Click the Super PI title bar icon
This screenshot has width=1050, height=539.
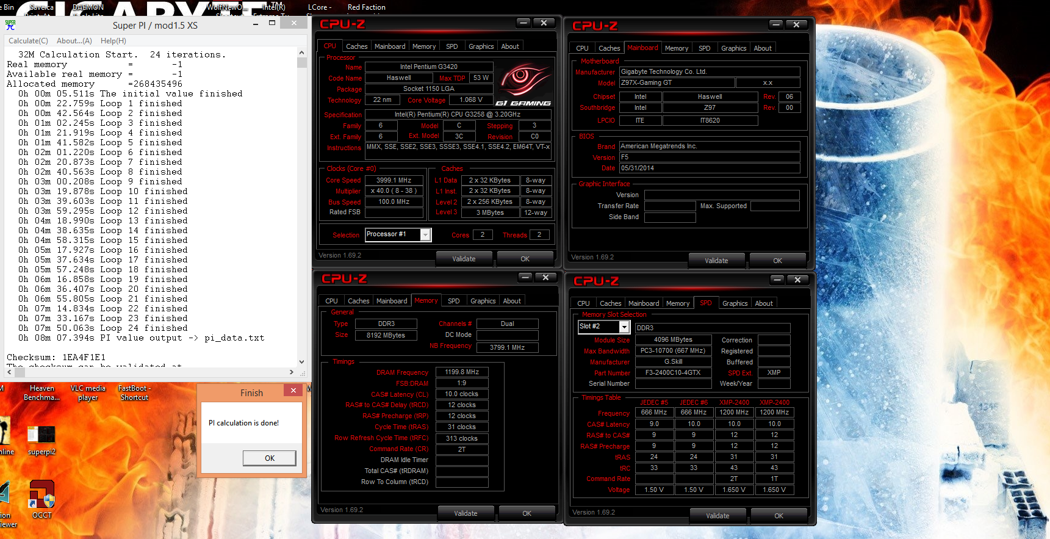click(x=10, y=25)
